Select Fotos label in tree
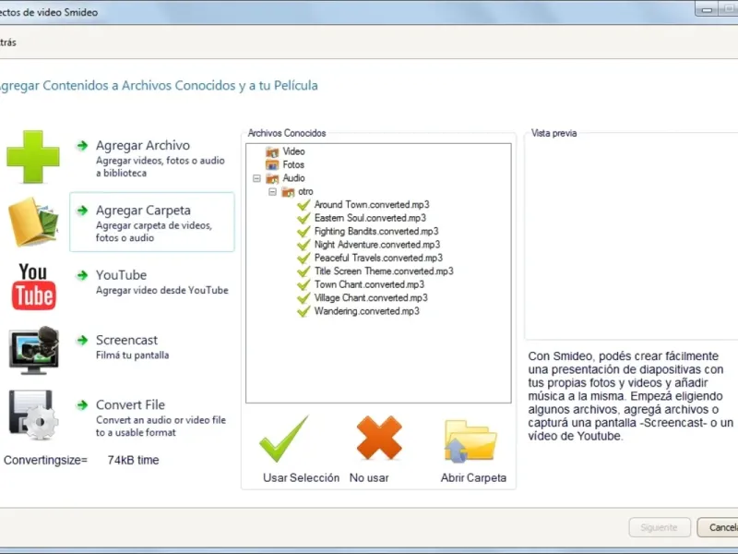This screenshot has height=554, width=738. pos(293,165)
